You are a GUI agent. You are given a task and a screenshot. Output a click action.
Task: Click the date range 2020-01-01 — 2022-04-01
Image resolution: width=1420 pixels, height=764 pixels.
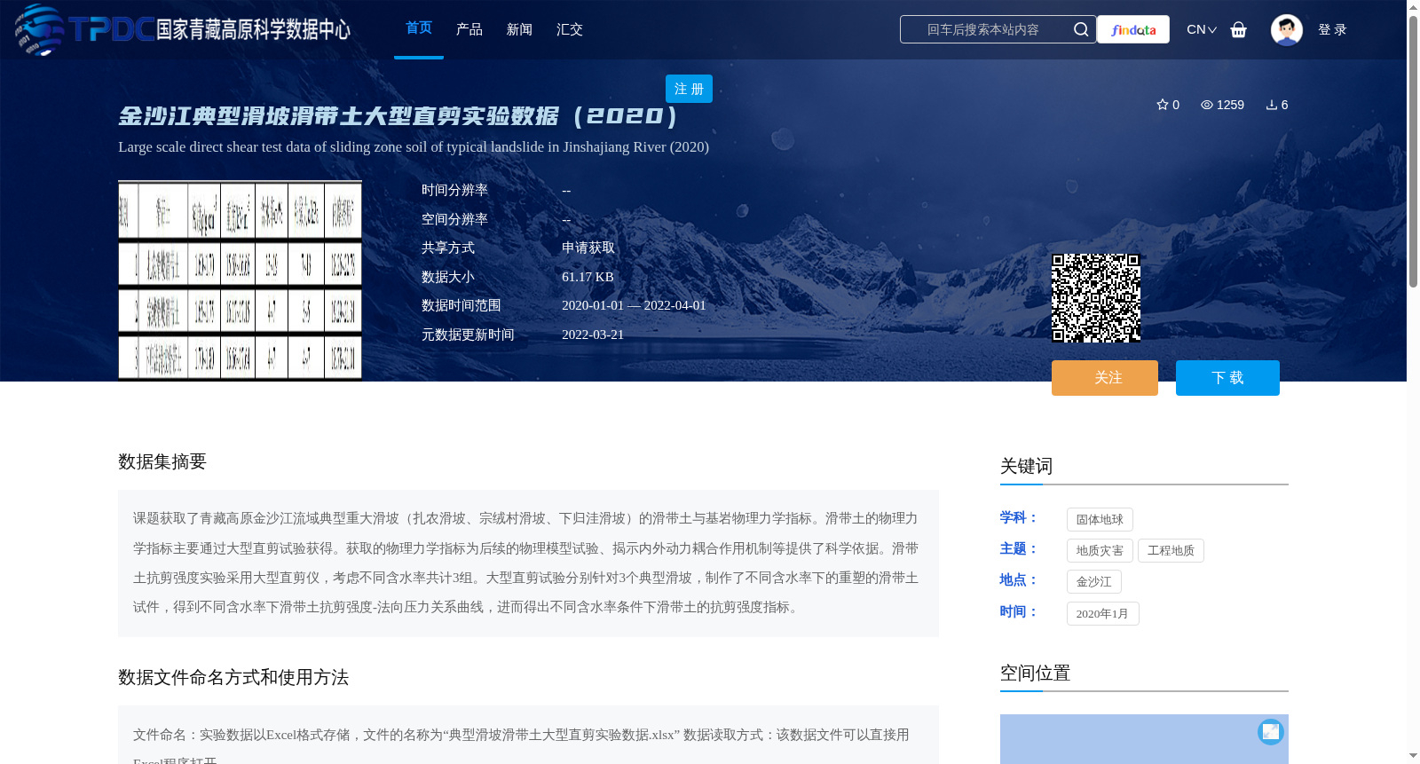[x=634, y=305]
